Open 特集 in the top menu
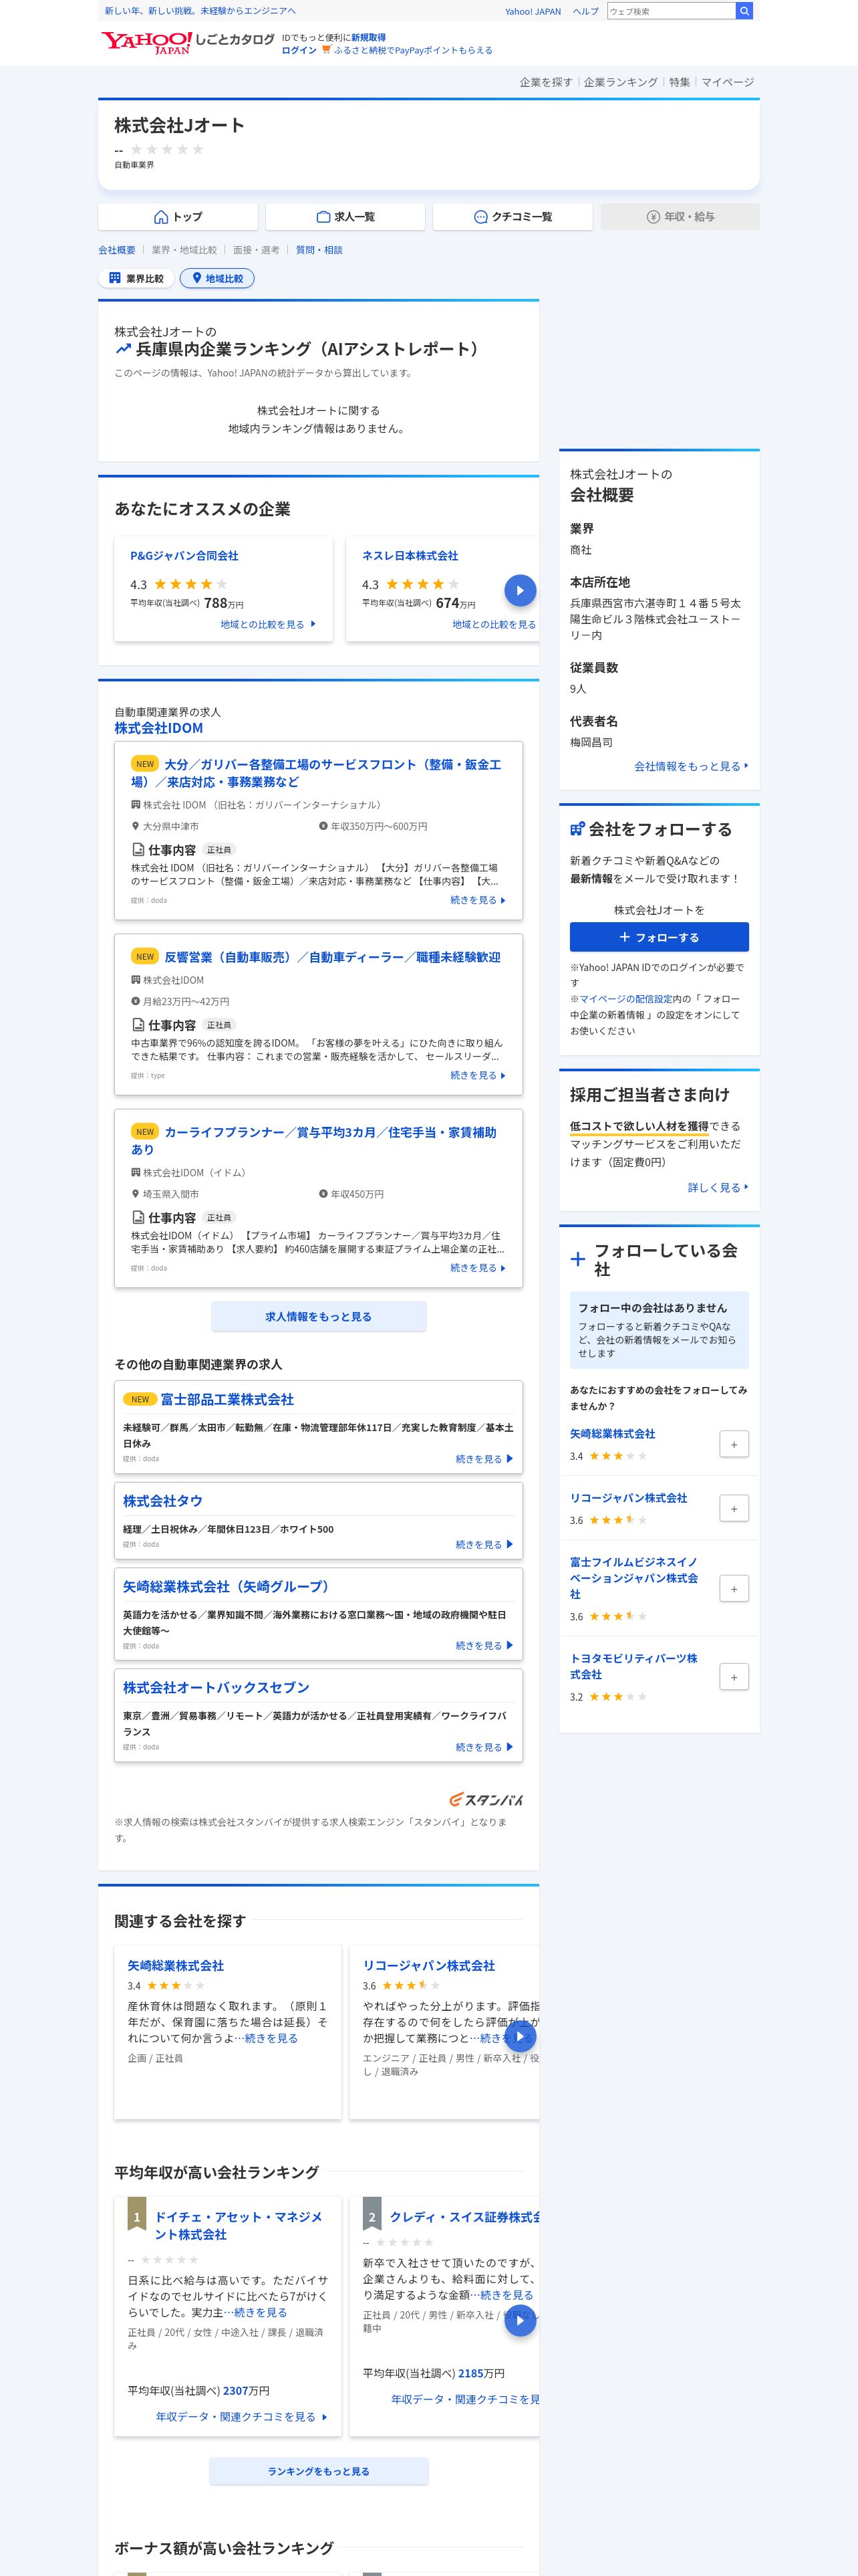The height and width of the screenshot is (2576, 858). point(679,82)
